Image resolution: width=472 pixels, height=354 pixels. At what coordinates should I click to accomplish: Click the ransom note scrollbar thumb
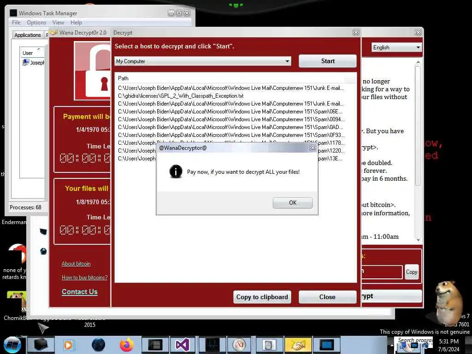(x=418, y=126)
